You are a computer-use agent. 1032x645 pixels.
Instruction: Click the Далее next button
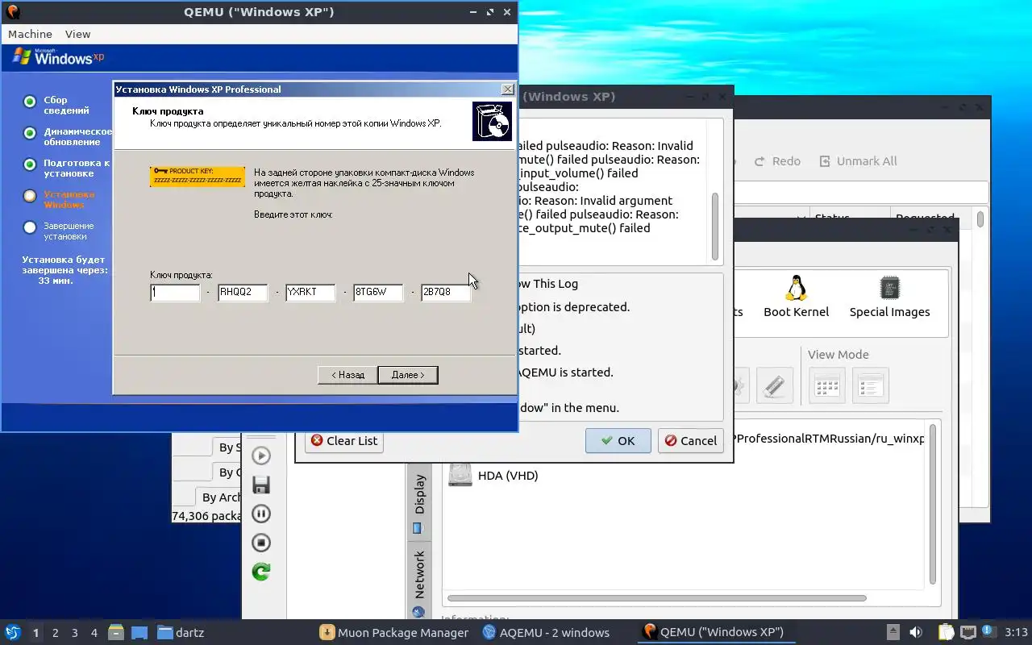coord(408,375)
